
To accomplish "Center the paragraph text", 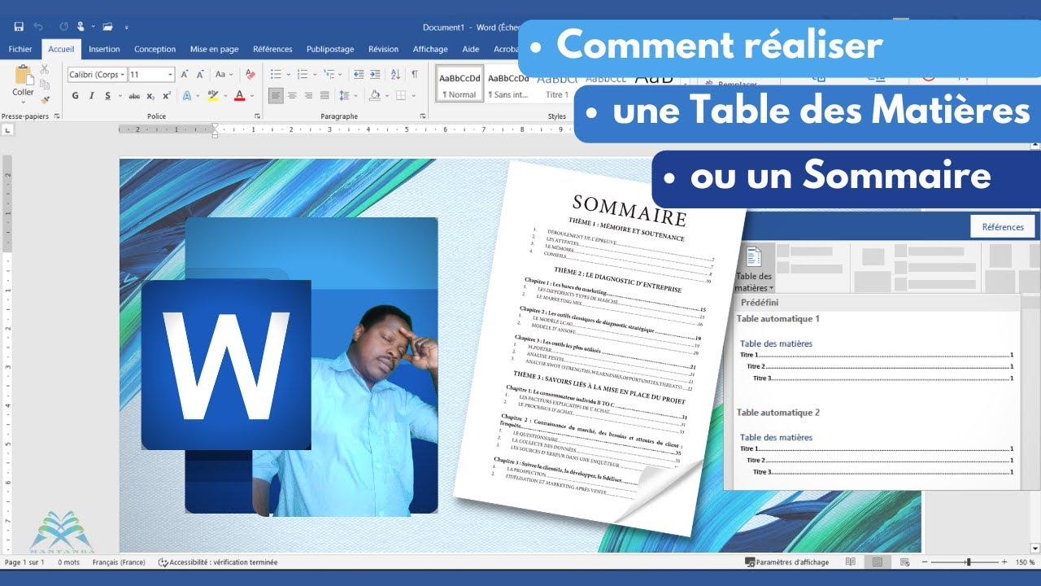I will [293, 95].
